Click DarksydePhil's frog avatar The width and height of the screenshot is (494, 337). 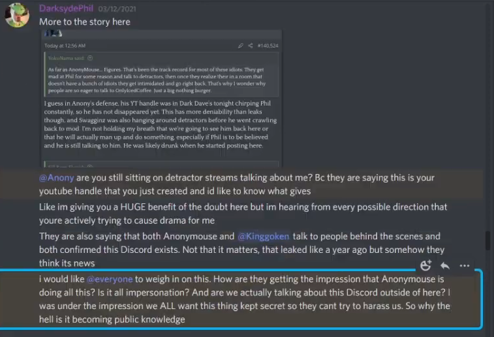[x=17, y=15]
